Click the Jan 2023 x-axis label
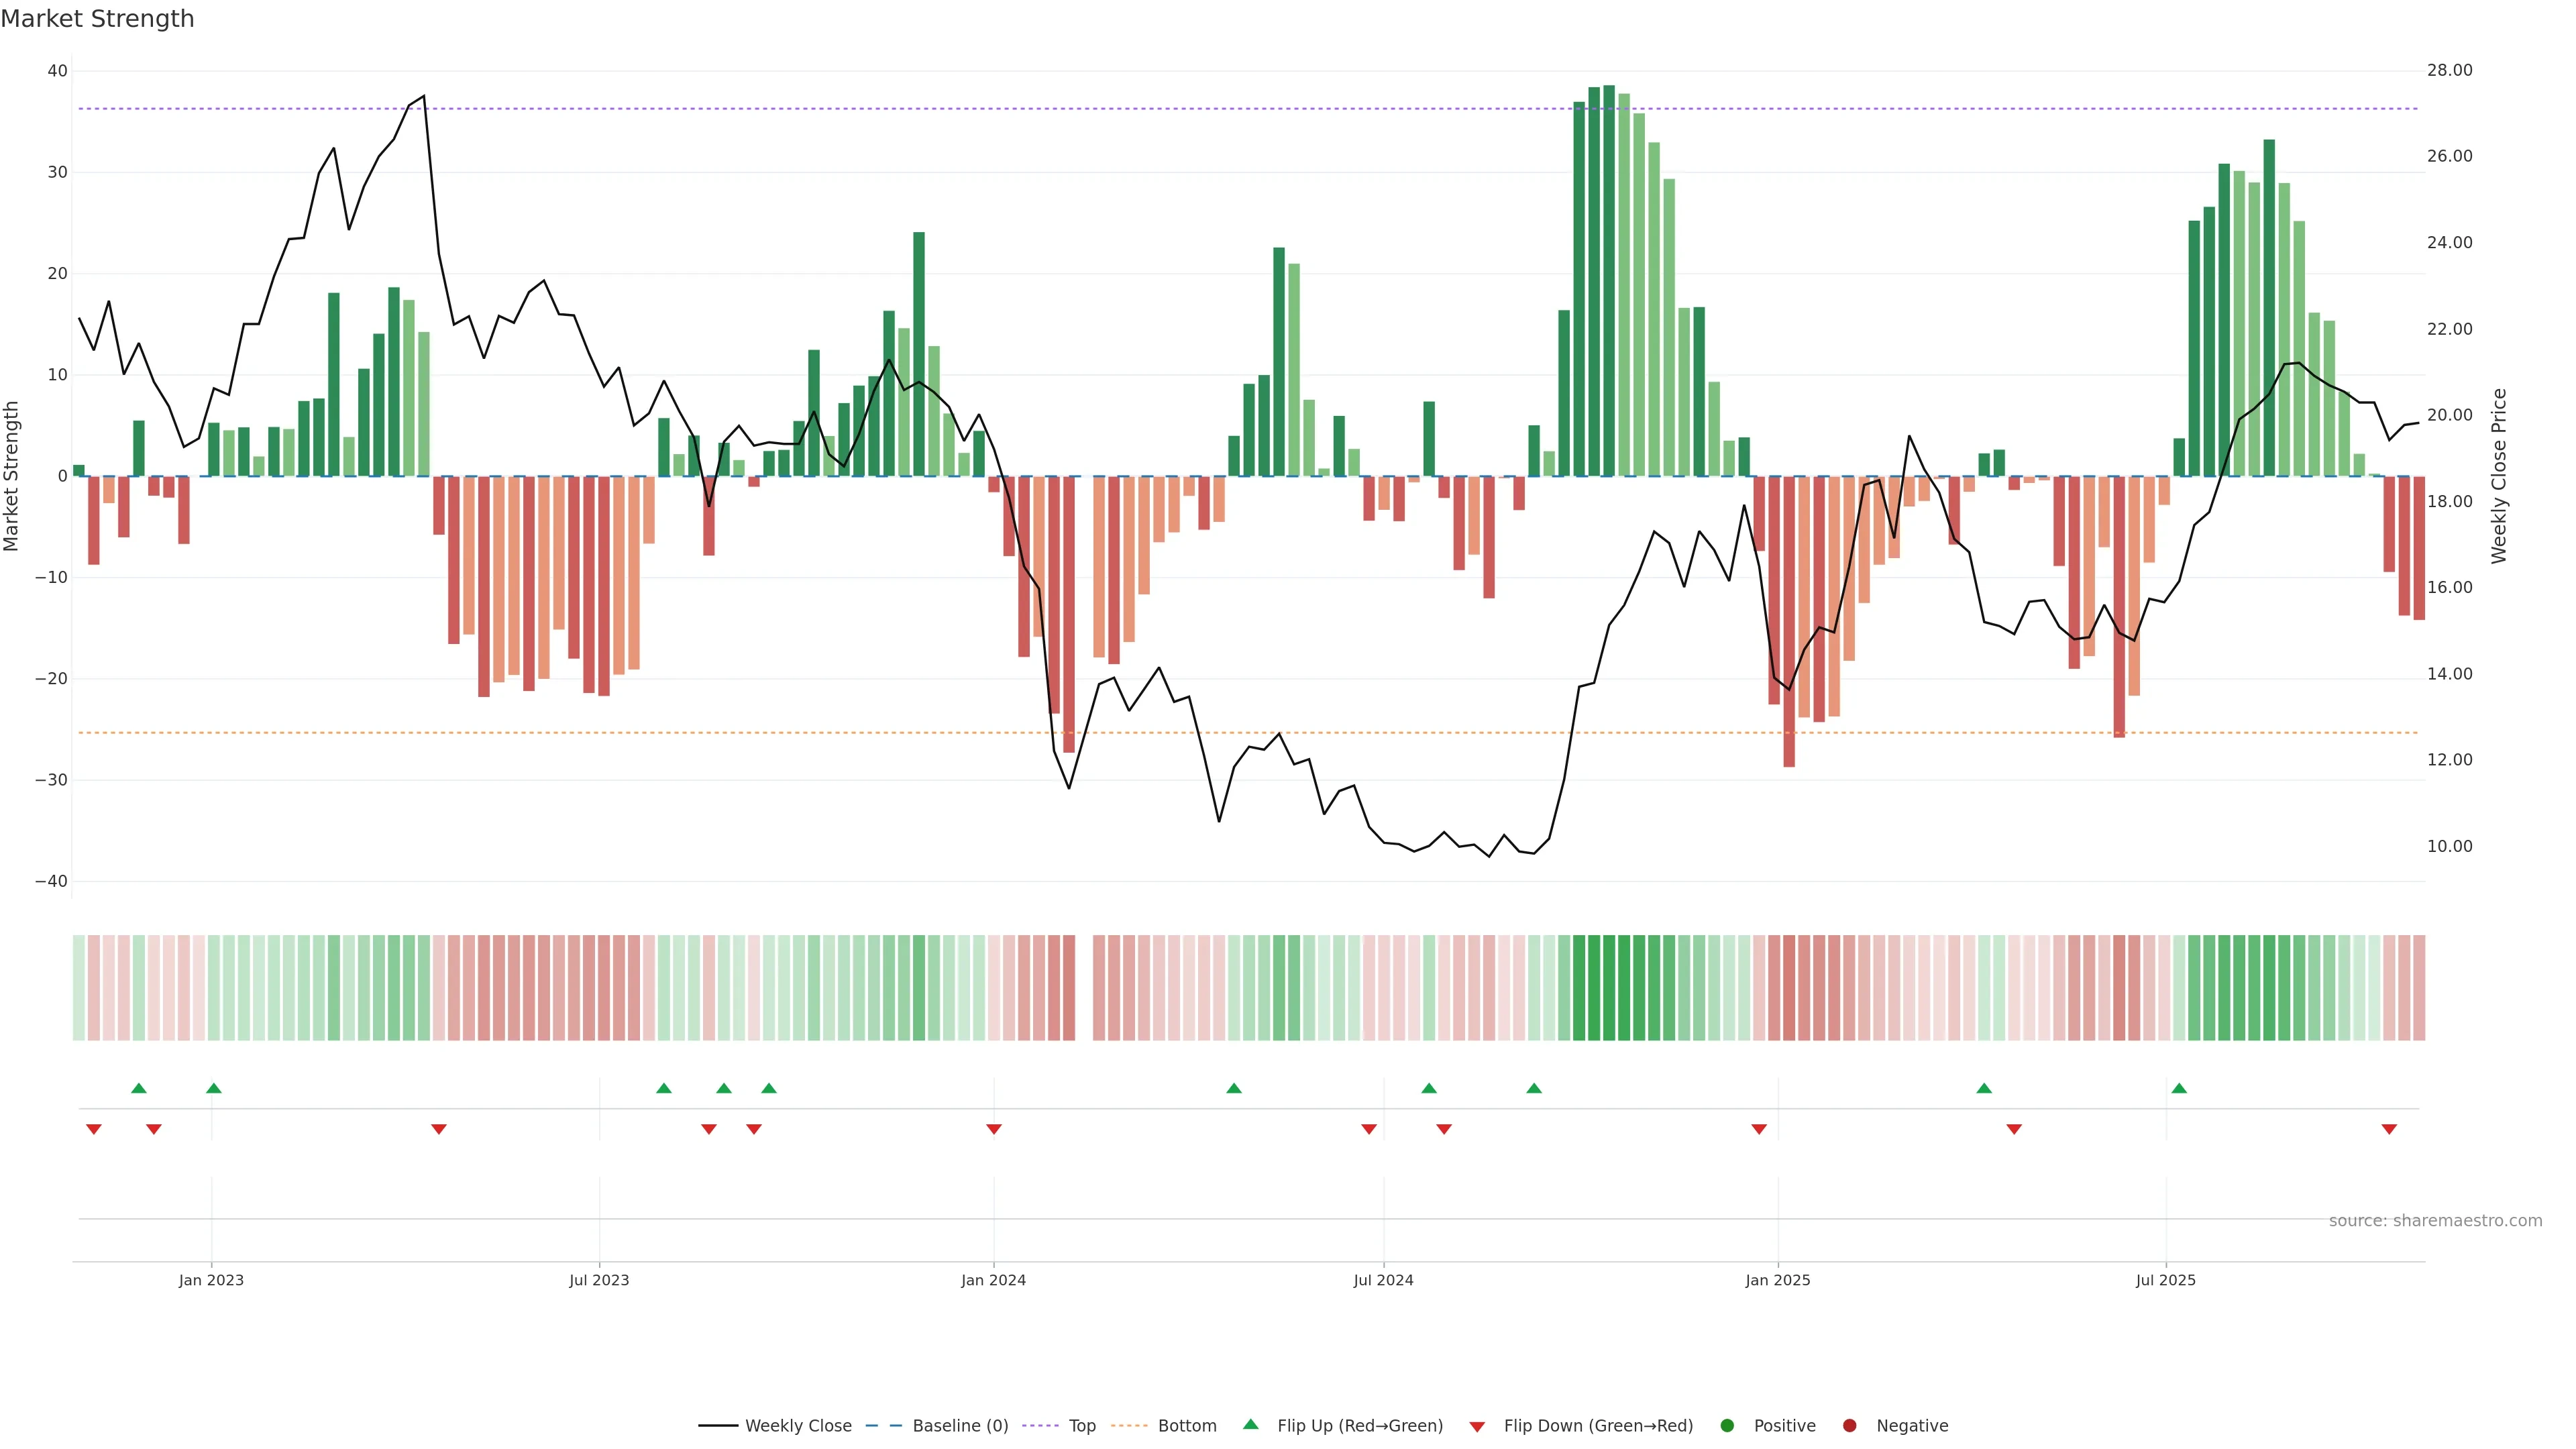 click(x=211, y=1280)
